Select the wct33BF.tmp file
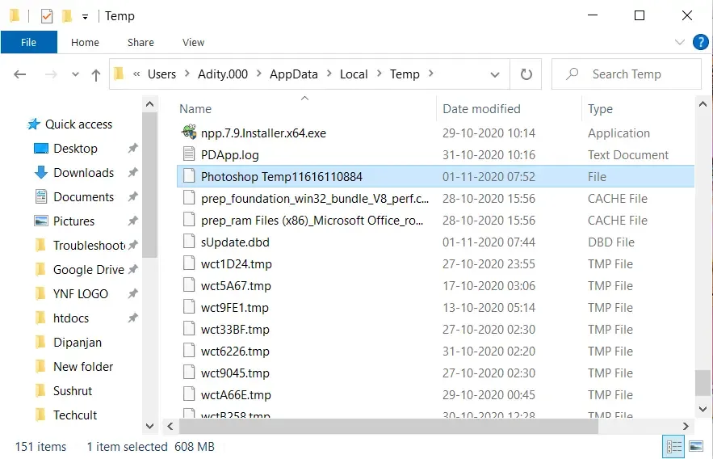The width and height of the screenshot is (713, 459). (x=235, y=330)
